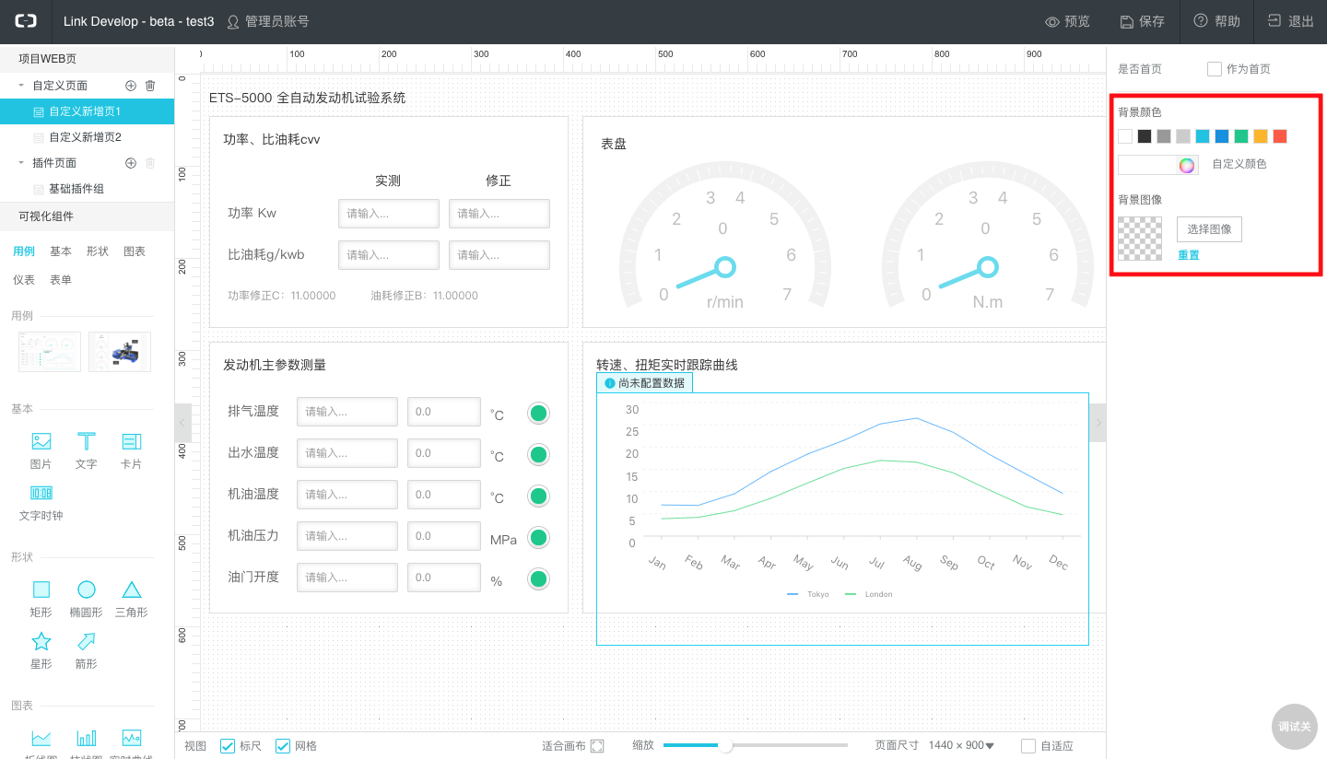Choose the cyan background color swatch
Screen dimensions: 1327x759
(1203, 136)
